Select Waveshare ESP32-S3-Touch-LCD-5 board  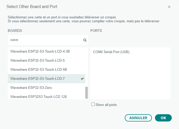point(46,60)
